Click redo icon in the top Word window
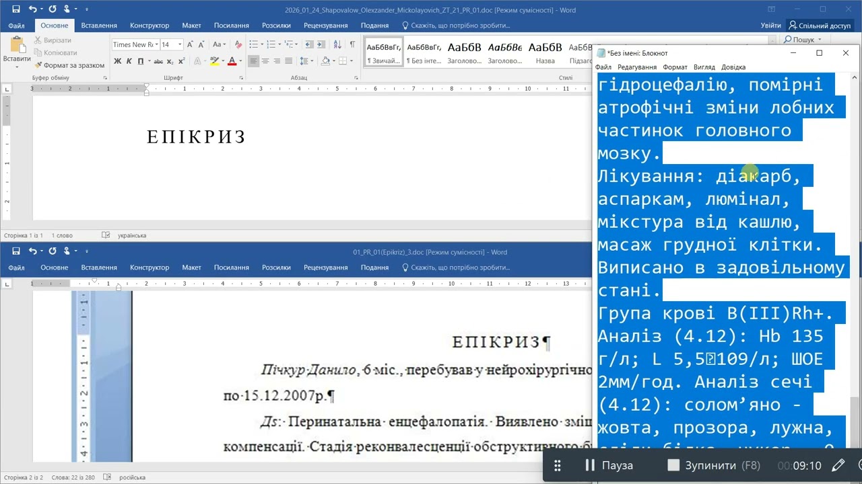 [x=53, y=9]
